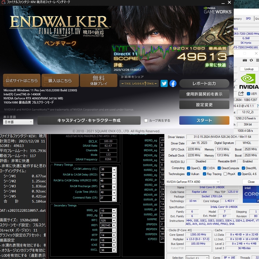Toggle OpenCL checkbox in GPU-Z
The image size is (259, 259).
pyautogui.click(x=188, y=168)
